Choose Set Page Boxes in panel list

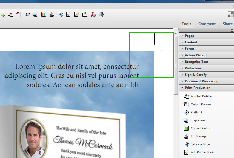point(197,144)
